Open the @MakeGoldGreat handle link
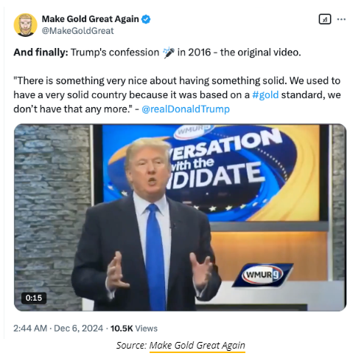The width and height of the screenshot is (350, 356). click(x=77, y=31)
